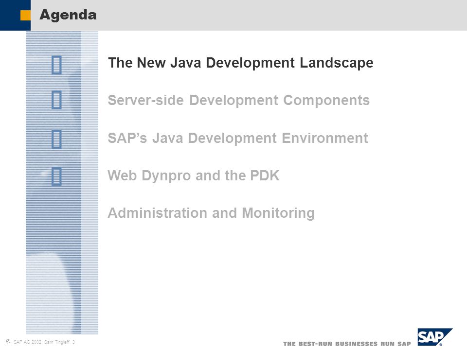Click 'THE BEST-RUN BUSINESSES RUN SAP' tagline
This screenshot has height=350, width=467.
pos(347,344)
